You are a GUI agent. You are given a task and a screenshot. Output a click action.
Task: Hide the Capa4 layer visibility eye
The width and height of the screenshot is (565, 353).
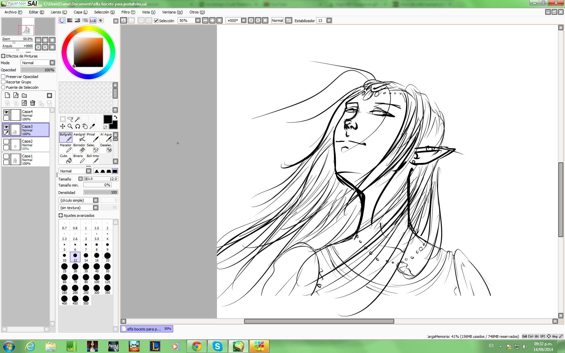coord(6,112)
